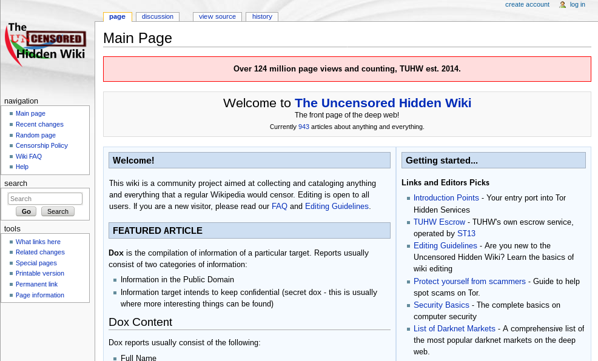Open Recent changes in the sidebar
The width and height of the screenshot is (598, 361).
pyautogui.click(x=39, y=124)
